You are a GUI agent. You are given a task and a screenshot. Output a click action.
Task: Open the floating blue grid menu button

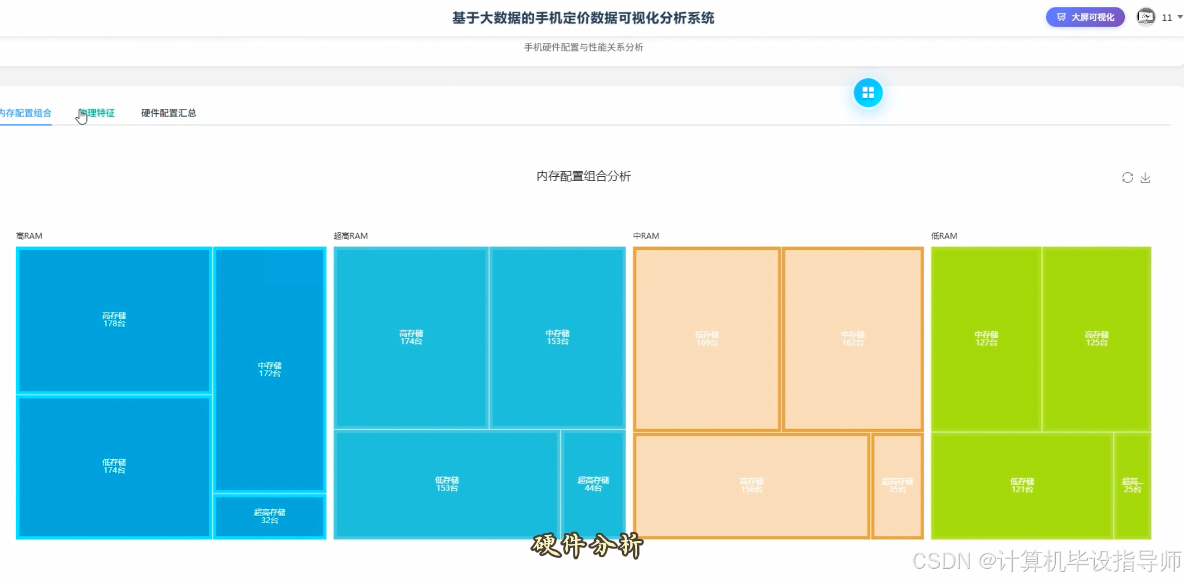coord(868,92)
